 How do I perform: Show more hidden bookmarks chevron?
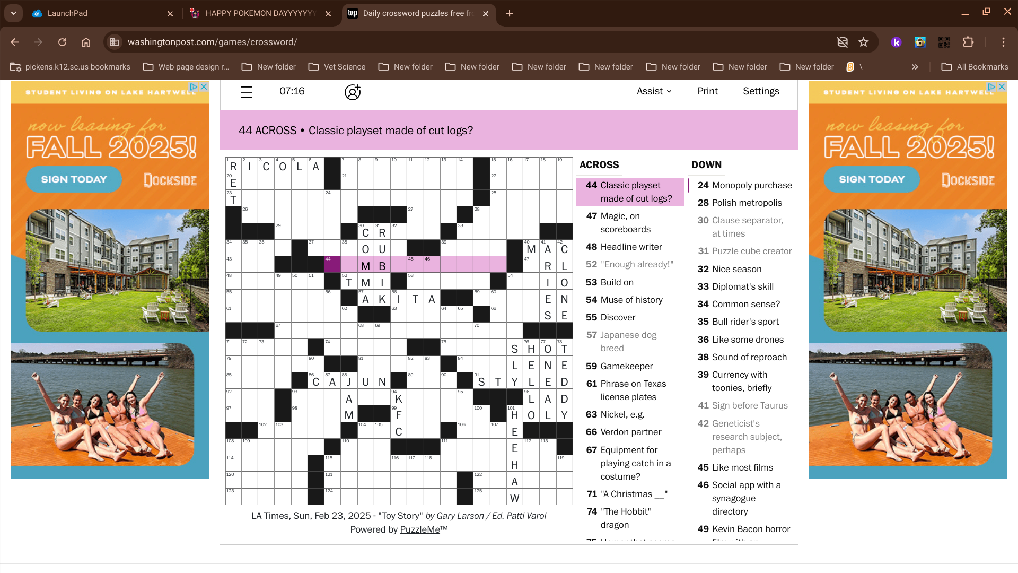(915, 67)
